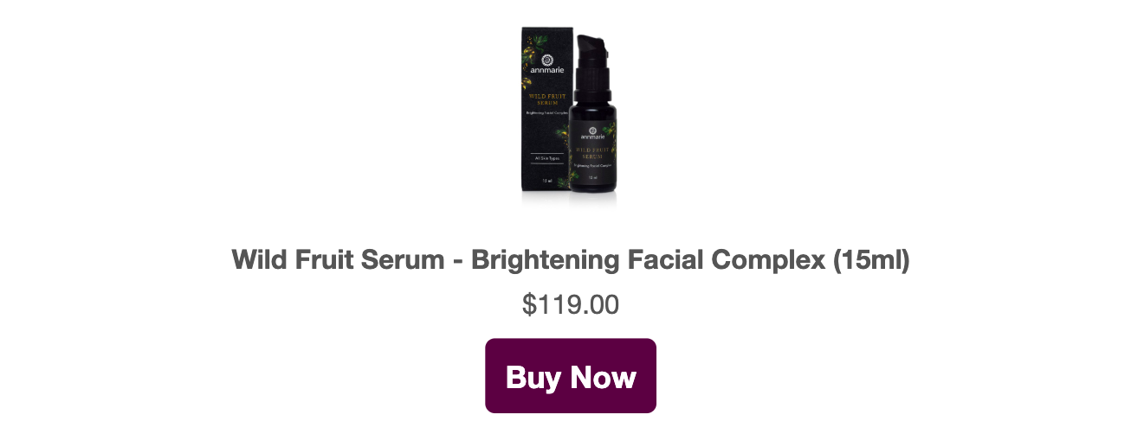
Task: Click the "Brightening Facial Complex (15ml)" title text
Action: (x=690, y=259)
